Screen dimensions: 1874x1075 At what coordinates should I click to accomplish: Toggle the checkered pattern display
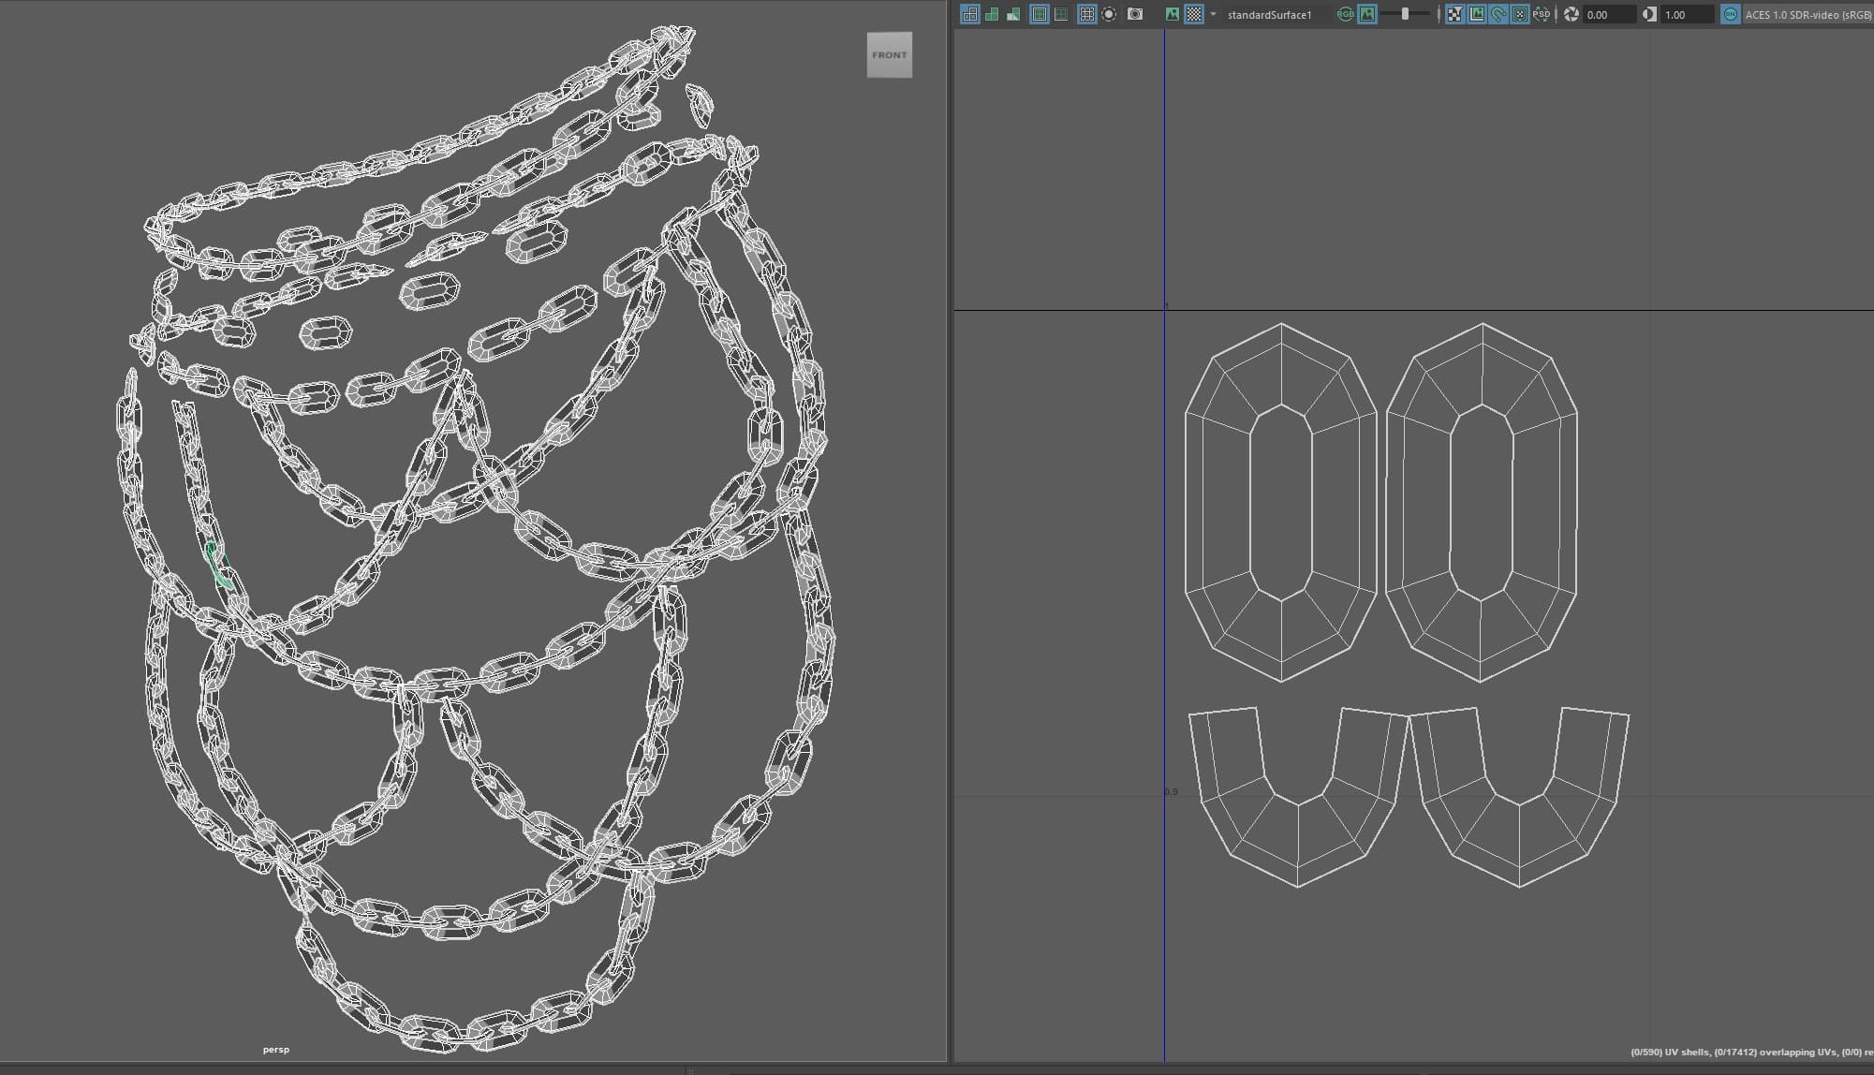pyautogui.click(x=1194, y=14)
